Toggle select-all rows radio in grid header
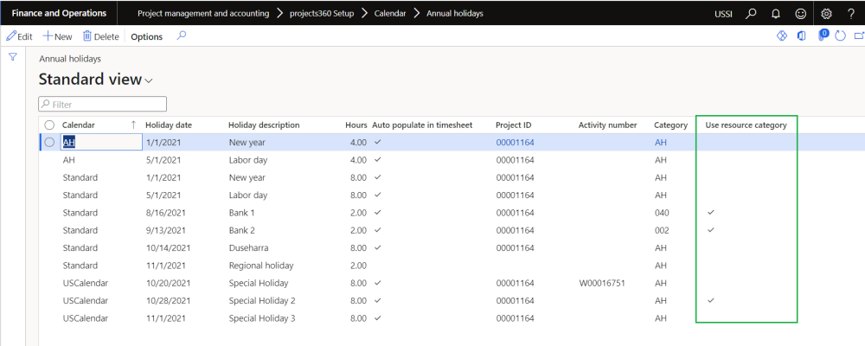The width and height of the screenshot is (865, 346). click(x=49, y=125)
